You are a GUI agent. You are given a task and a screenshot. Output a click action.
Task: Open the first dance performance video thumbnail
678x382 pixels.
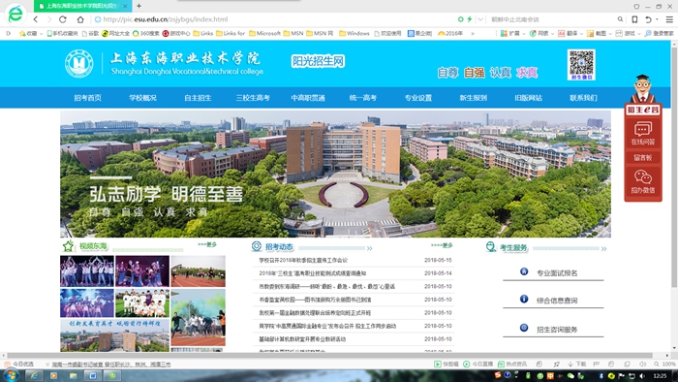87,271
